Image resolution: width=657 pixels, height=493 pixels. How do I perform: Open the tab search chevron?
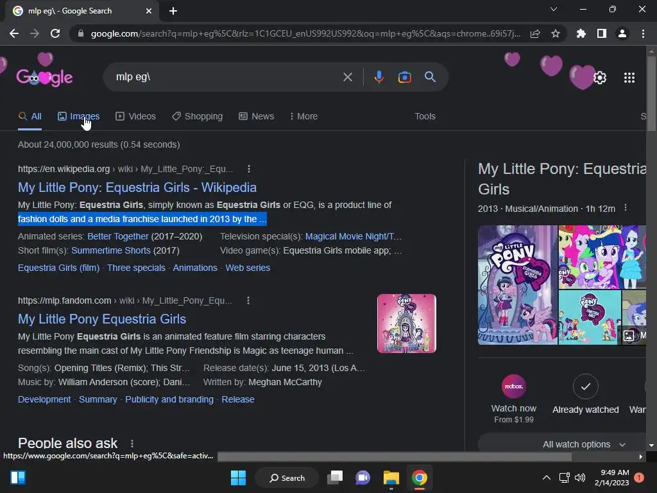554,9
